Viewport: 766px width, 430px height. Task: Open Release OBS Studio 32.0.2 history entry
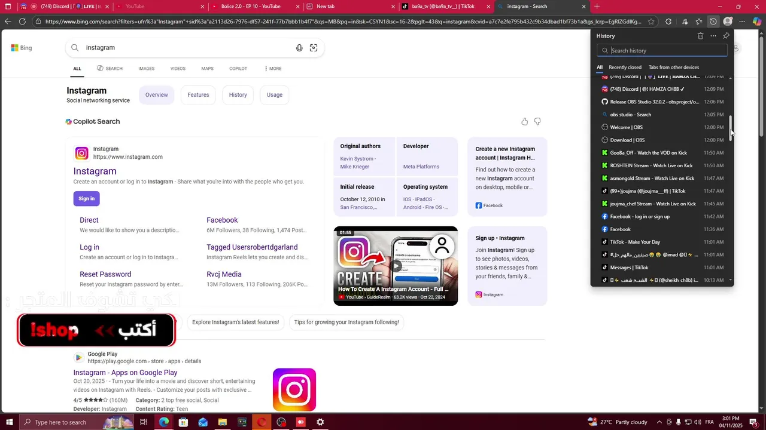pos(662,102)
